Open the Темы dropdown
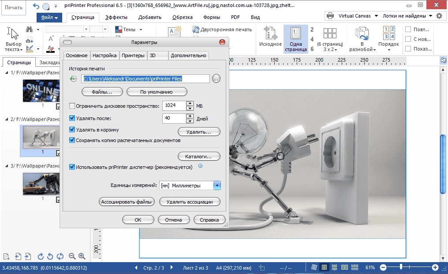 tap(141, 29)
